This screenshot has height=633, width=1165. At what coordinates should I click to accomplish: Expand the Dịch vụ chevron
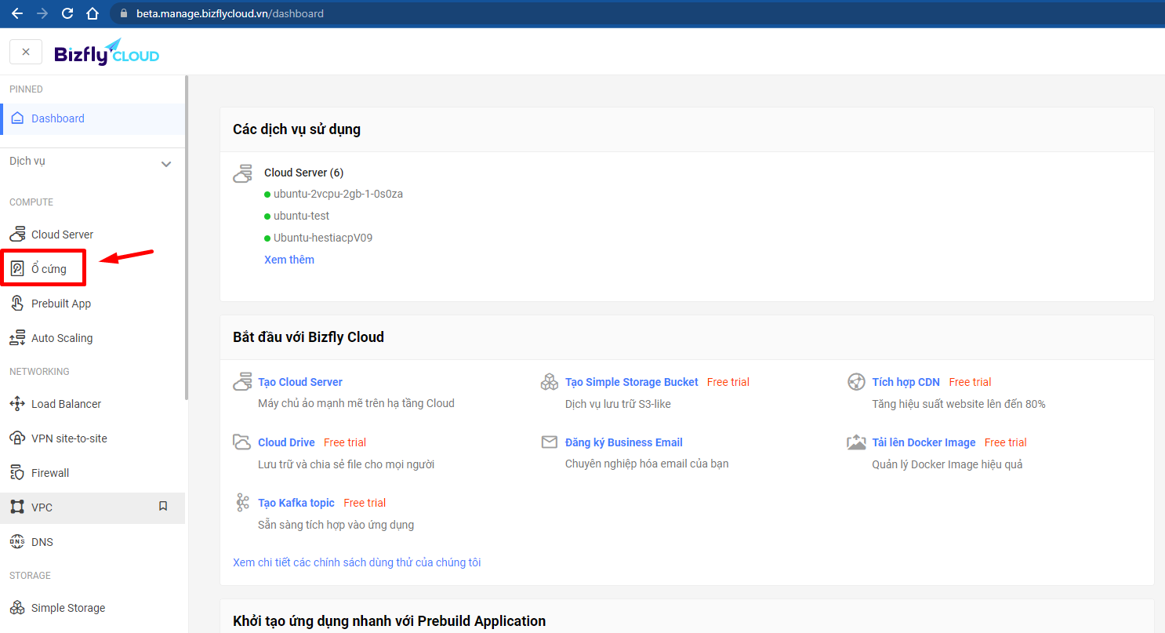click(x=166, y=164)
